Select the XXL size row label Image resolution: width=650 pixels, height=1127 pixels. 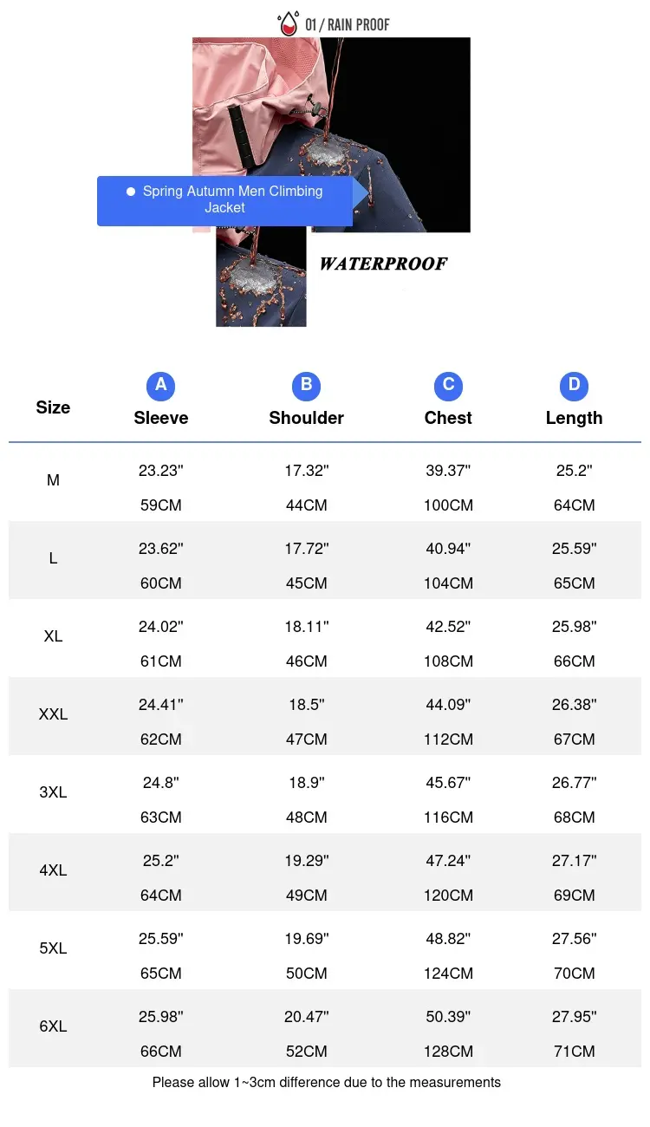[x=53, y=714]
